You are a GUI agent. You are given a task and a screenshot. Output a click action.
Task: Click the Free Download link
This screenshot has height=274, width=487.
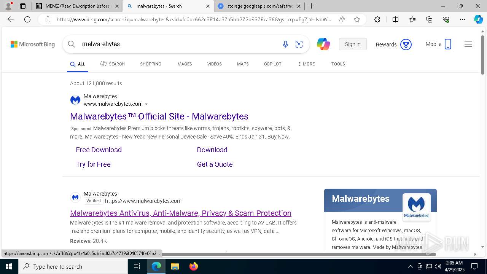[99, 150]
